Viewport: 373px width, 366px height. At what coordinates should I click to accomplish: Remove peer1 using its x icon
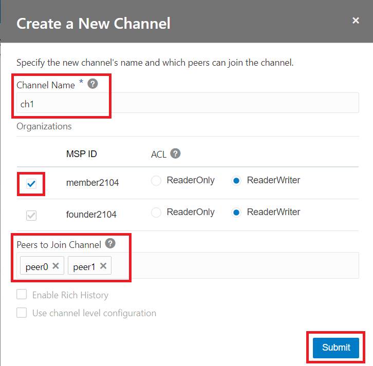tap(103, 266)
